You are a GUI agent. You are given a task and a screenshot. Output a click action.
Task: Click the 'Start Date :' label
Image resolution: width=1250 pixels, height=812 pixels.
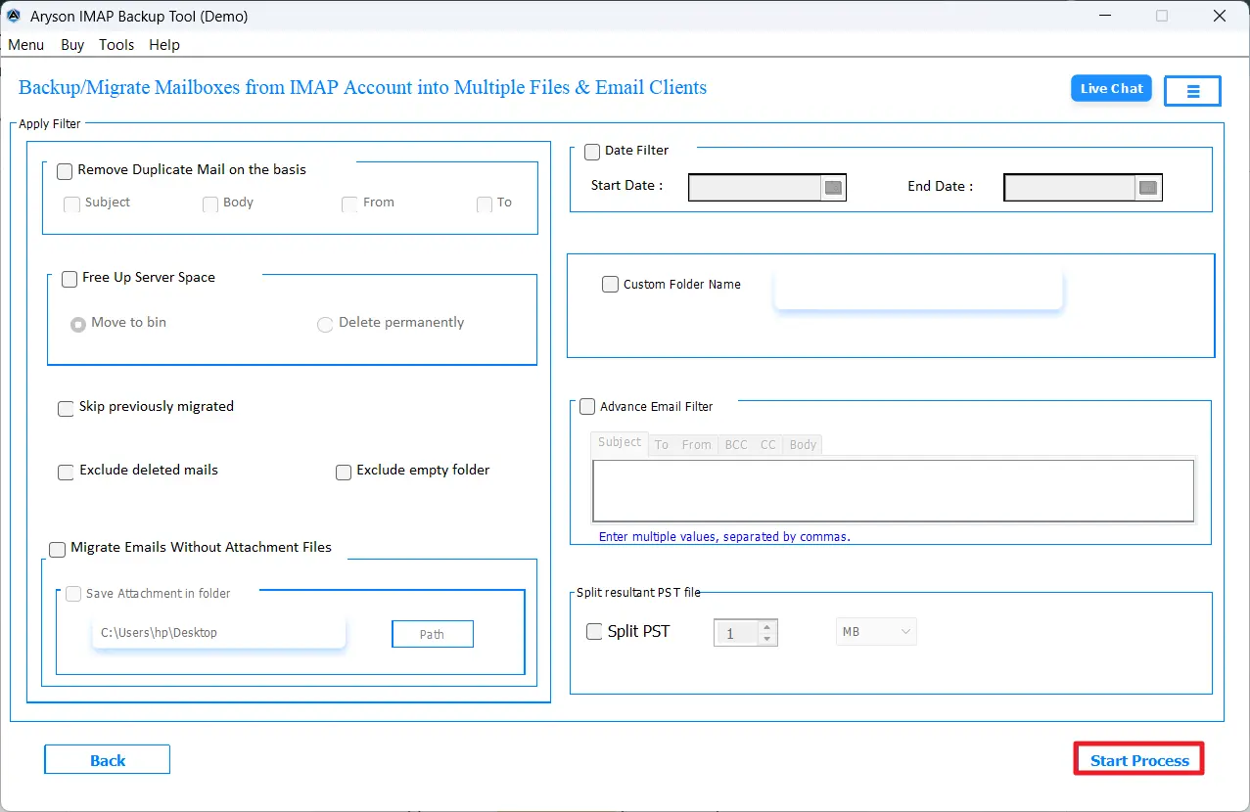pos(626,186)
